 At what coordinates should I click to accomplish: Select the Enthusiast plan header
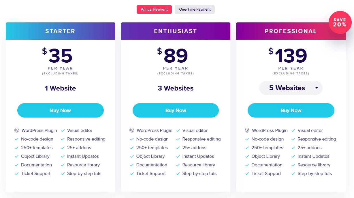coord(176,31)
